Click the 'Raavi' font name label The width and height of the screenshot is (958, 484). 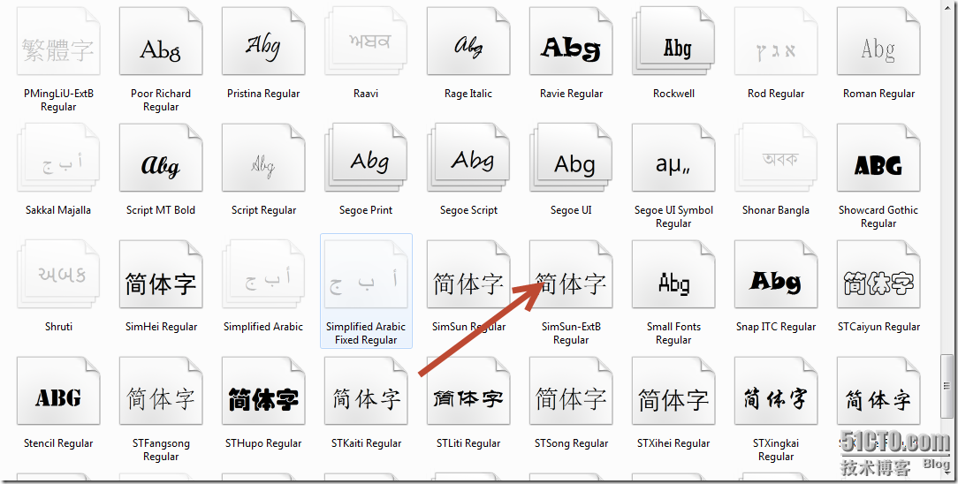point(366,94)
